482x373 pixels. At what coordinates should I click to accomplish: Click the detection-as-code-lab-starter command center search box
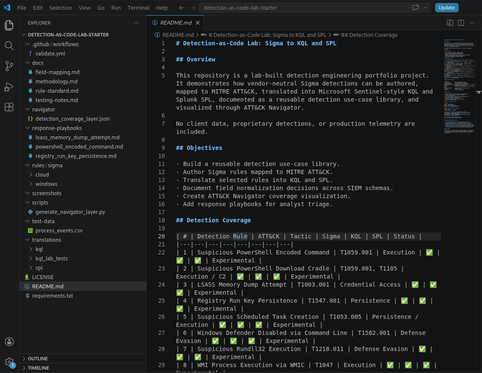point(304,8)
